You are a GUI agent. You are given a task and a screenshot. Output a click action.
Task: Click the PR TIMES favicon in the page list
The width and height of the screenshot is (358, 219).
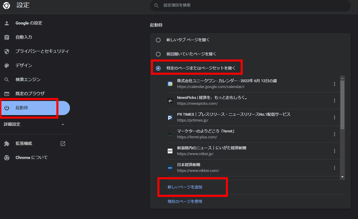170,118
